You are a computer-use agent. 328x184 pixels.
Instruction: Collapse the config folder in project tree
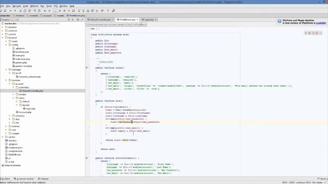point(6,45)
